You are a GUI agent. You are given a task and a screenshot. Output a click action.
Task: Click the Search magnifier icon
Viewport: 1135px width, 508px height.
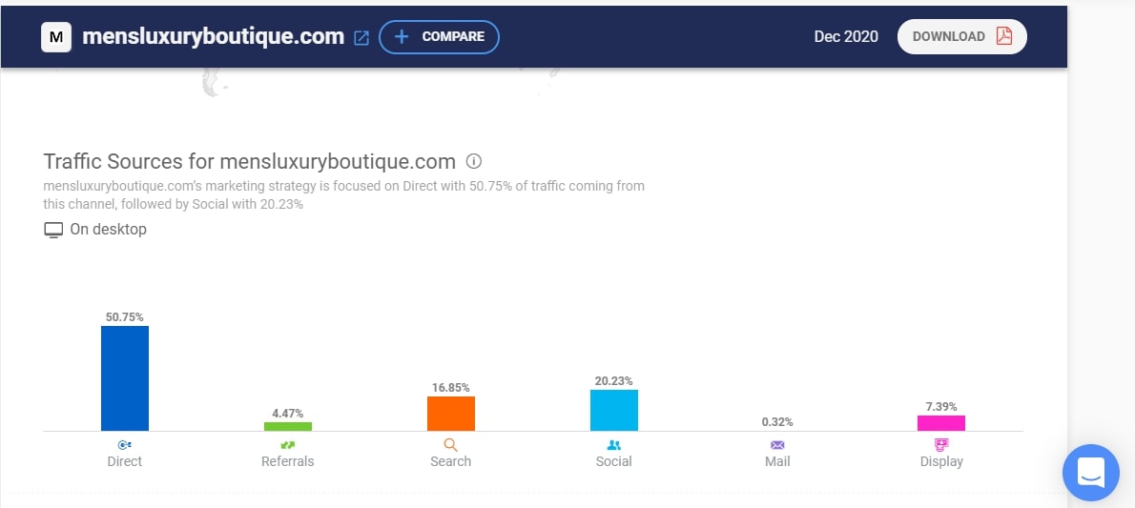pos(450,445)
